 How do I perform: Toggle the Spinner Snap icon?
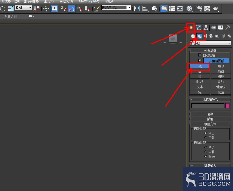click(87, 9)
